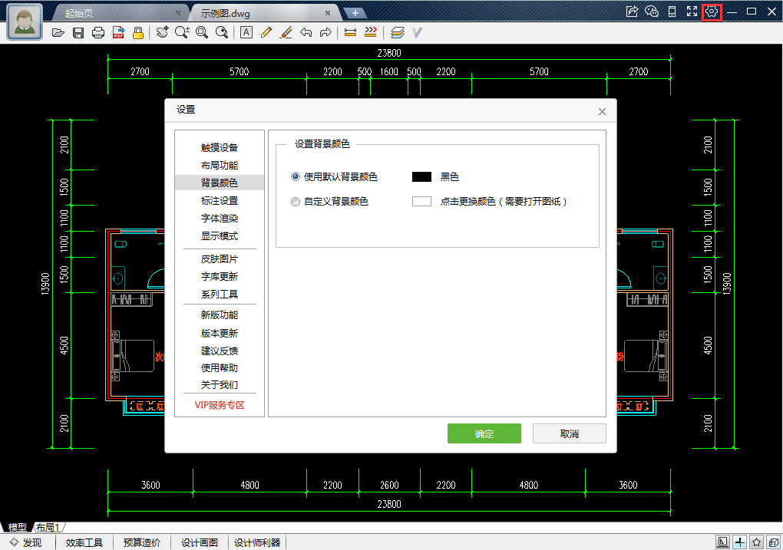
Task: Close the 起始页 tab
Action: pyautogui.click(x=178, y=13)
